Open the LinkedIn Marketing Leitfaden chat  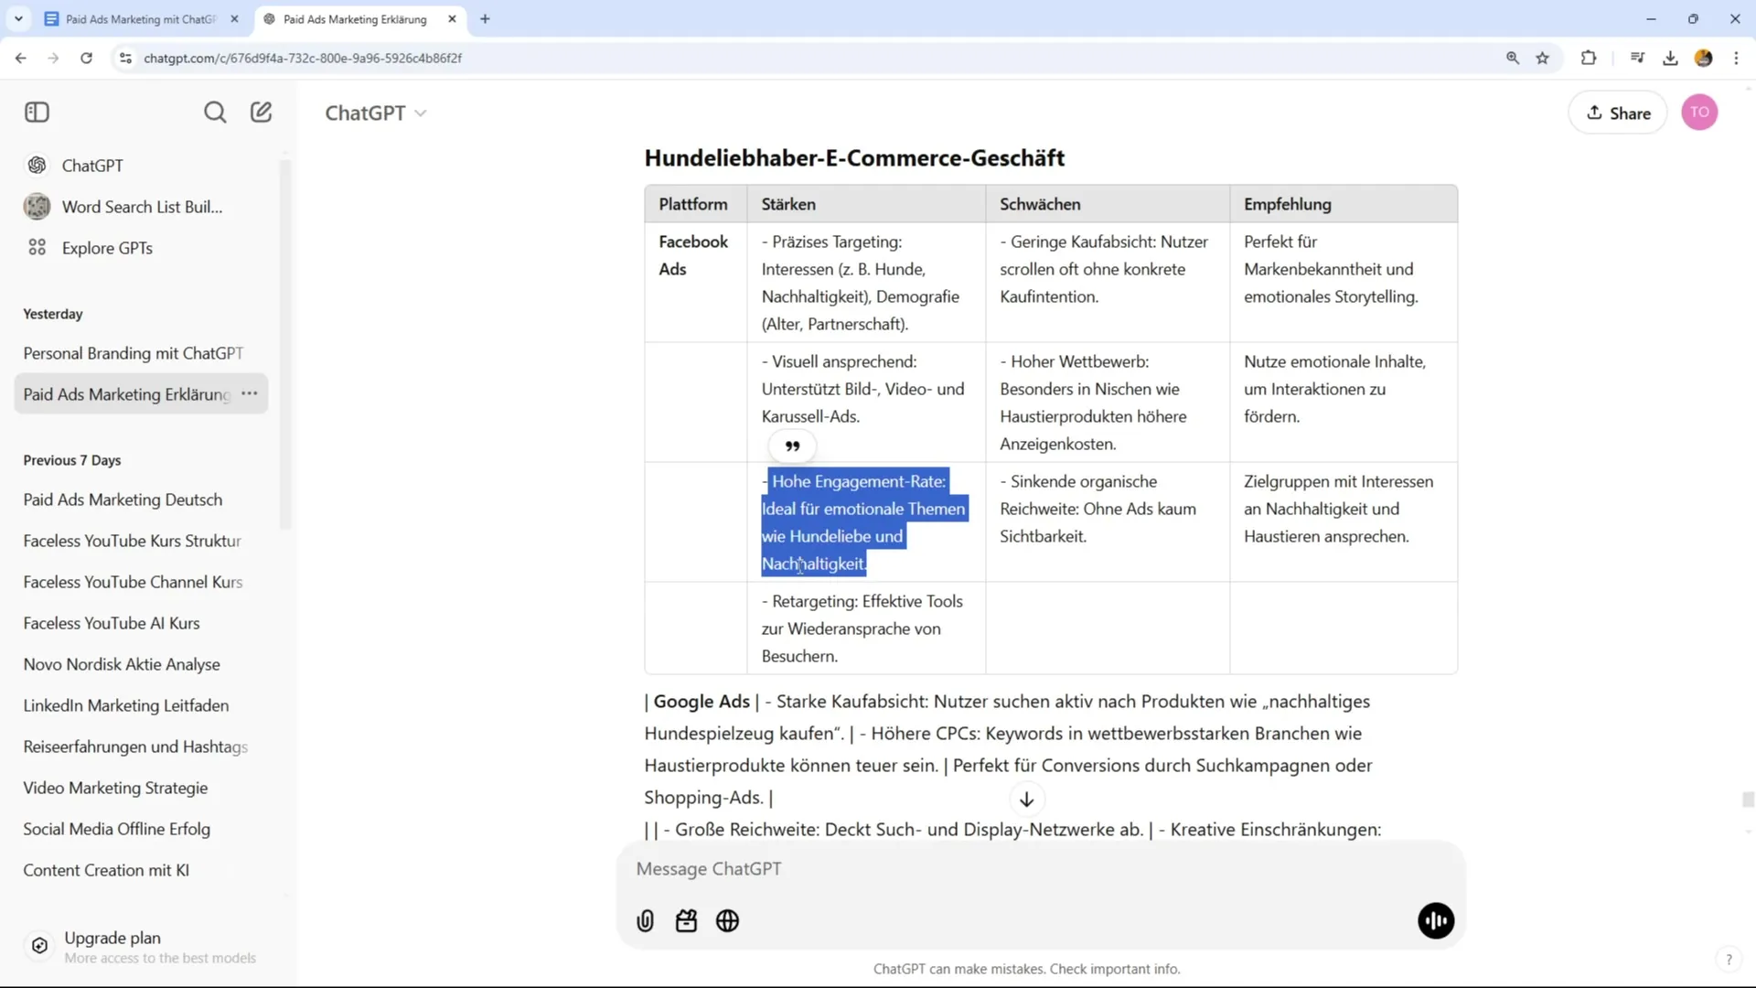(x=142, y=705)
